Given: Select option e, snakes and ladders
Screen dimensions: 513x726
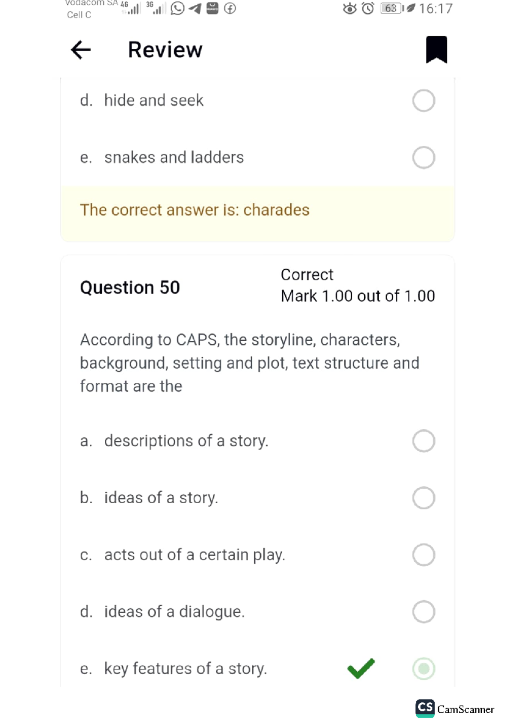Looking at the screenshot, I should click(x=423, y=157).
